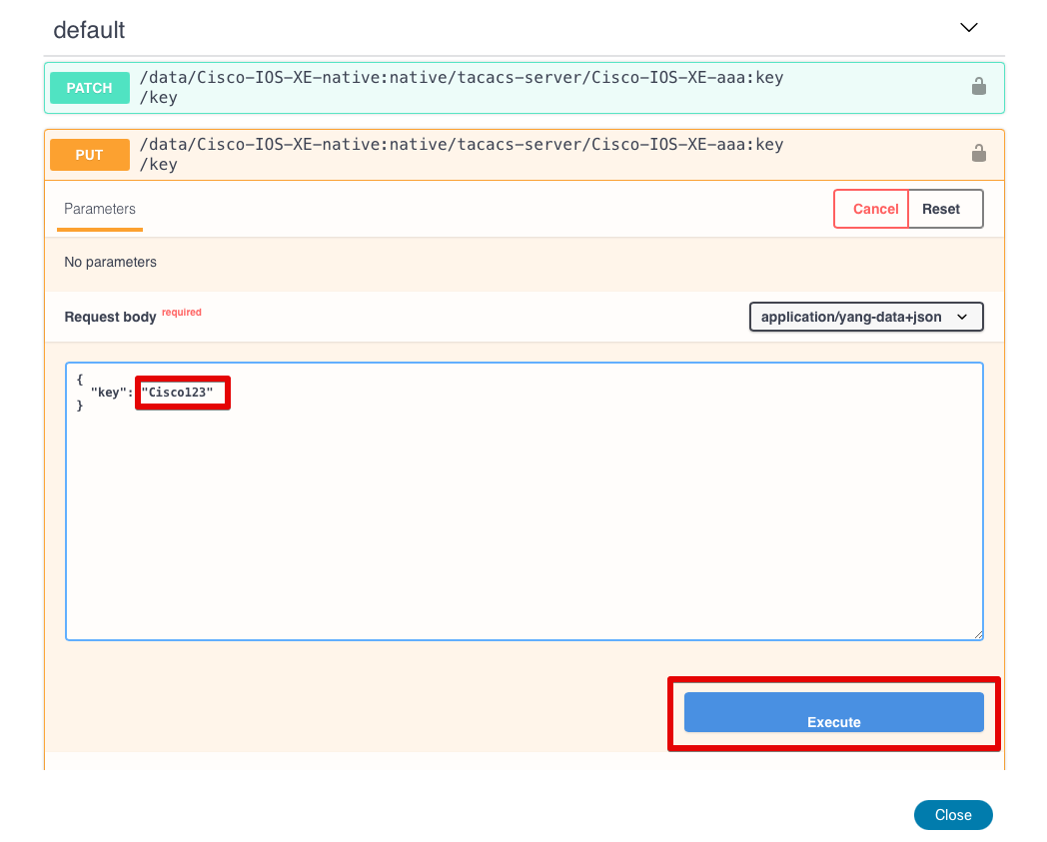
Task: Select the default API group header
Action: pos(89,30)
